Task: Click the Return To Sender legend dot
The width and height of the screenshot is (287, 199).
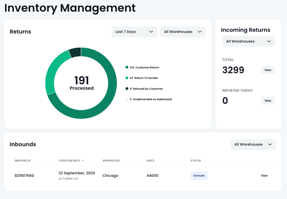Action: point(127,78)
